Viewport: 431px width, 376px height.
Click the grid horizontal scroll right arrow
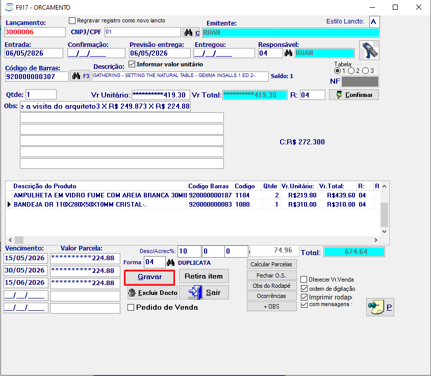coord(376,240)
